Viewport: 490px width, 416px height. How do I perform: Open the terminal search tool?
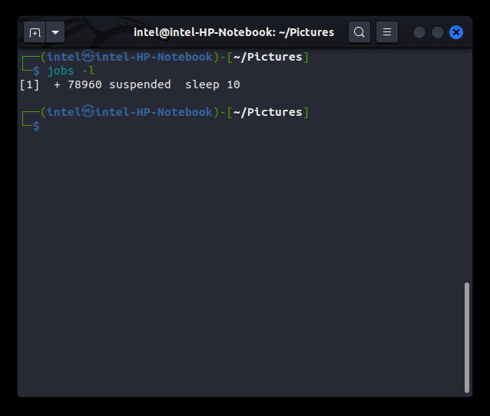tap(359, 32)
